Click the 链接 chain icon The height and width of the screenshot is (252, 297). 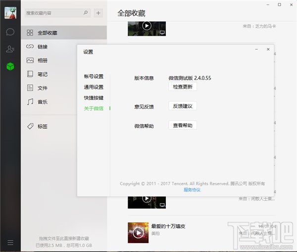pos(30,47)
